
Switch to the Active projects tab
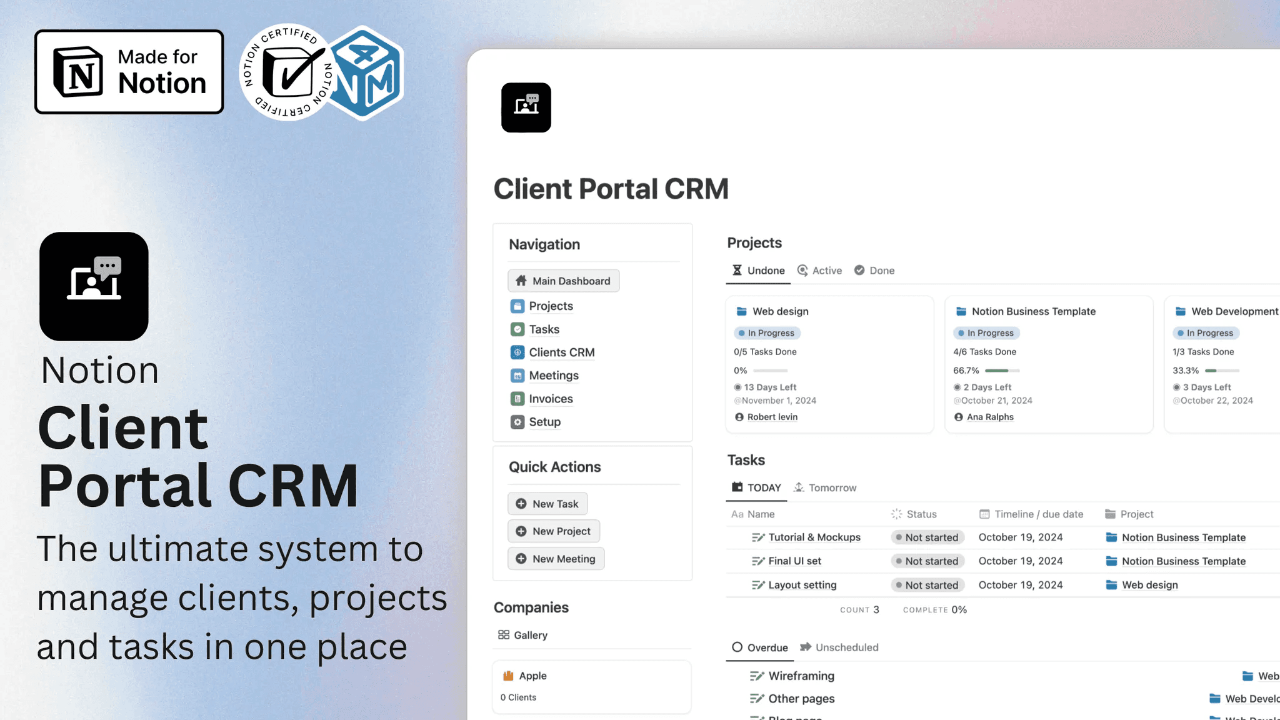click(x=819, y=271)
